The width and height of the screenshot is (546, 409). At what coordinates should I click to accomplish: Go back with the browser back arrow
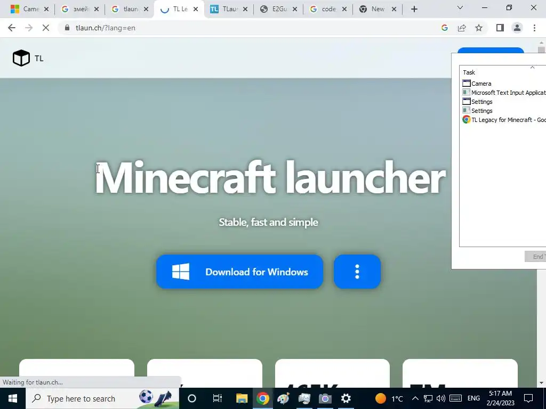(x=12, y=28)
